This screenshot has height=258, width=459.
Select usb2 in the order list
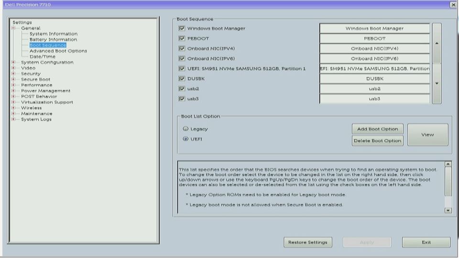375,89
